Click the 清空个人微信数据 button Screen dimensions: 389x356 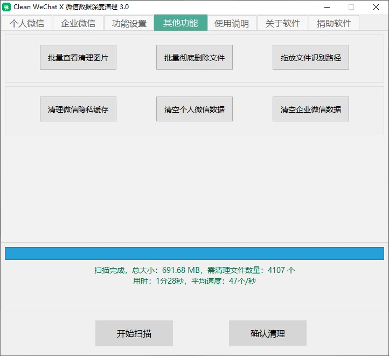point(194,109)
